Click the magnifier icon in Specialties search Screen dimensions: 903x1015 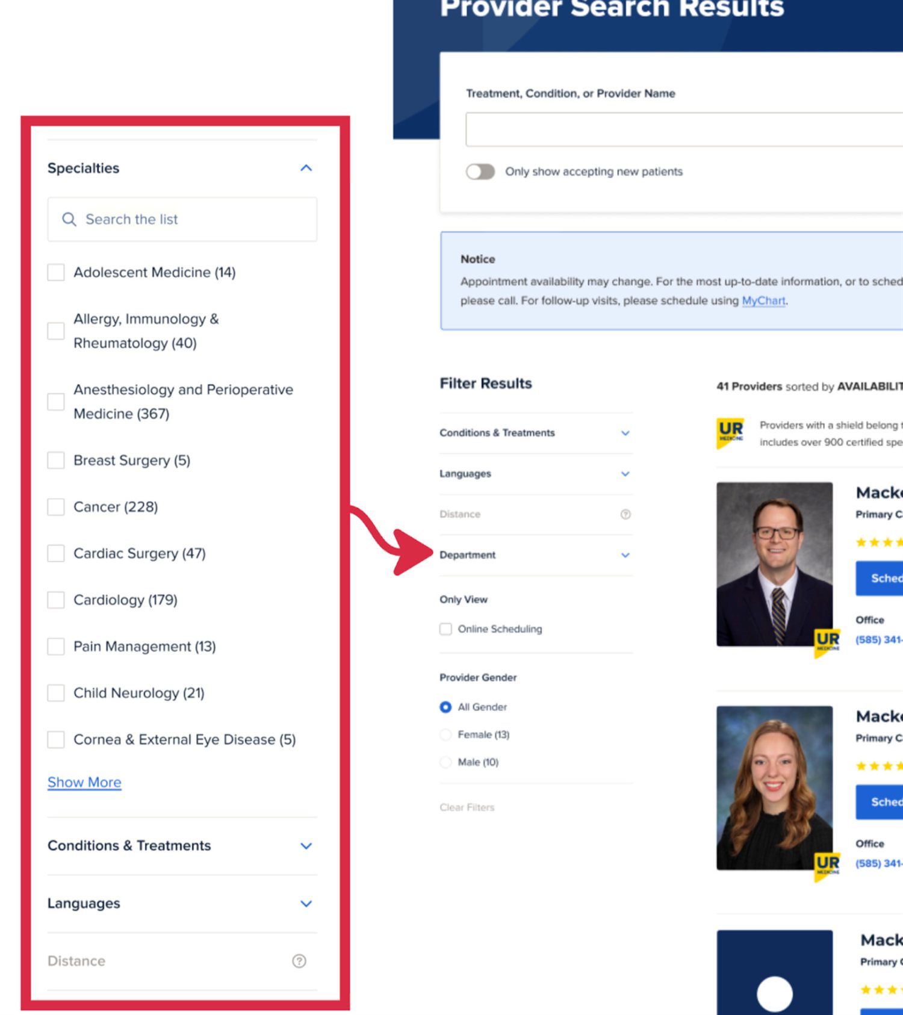coord(69,219)
